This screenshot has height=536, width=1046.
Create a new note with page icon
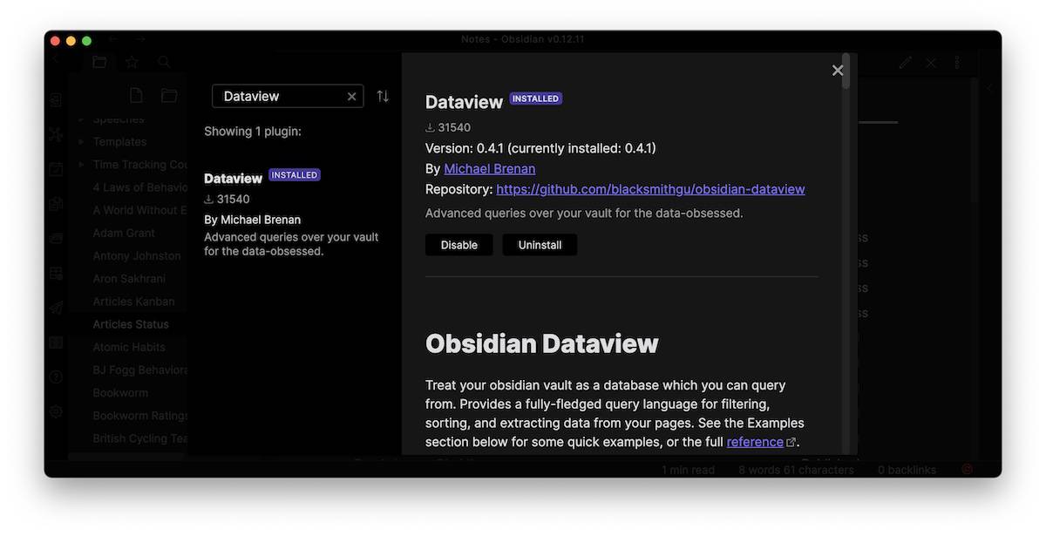[x=136, y=96]
